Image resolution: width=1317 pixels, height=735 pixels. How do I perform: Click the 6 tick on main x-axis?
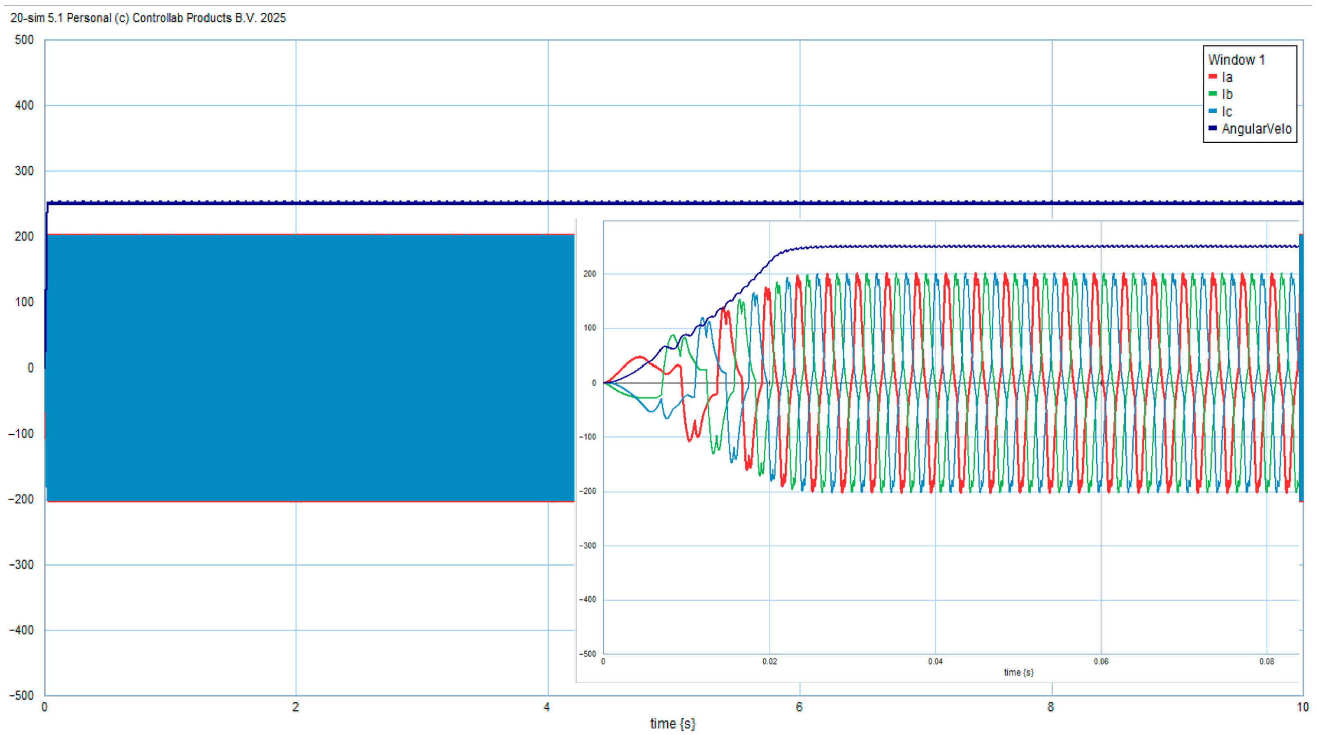(x=799, y=707)
